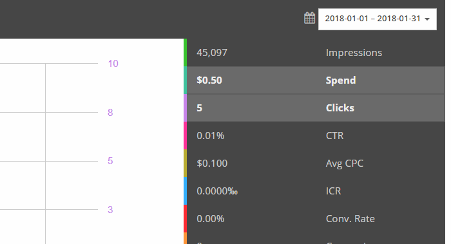This screenshot has width=451, height=244.
Task: Click the olive Avg CPC color bar
Action: (x=186, y=164)
